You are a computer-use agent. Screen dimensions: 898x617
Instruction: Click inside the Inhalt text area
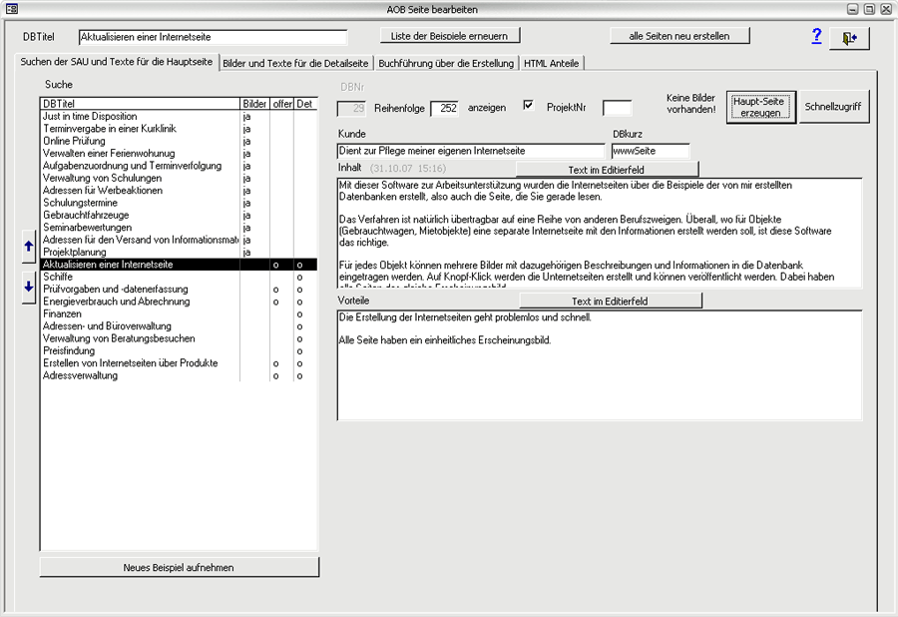(x=600, y=233)
